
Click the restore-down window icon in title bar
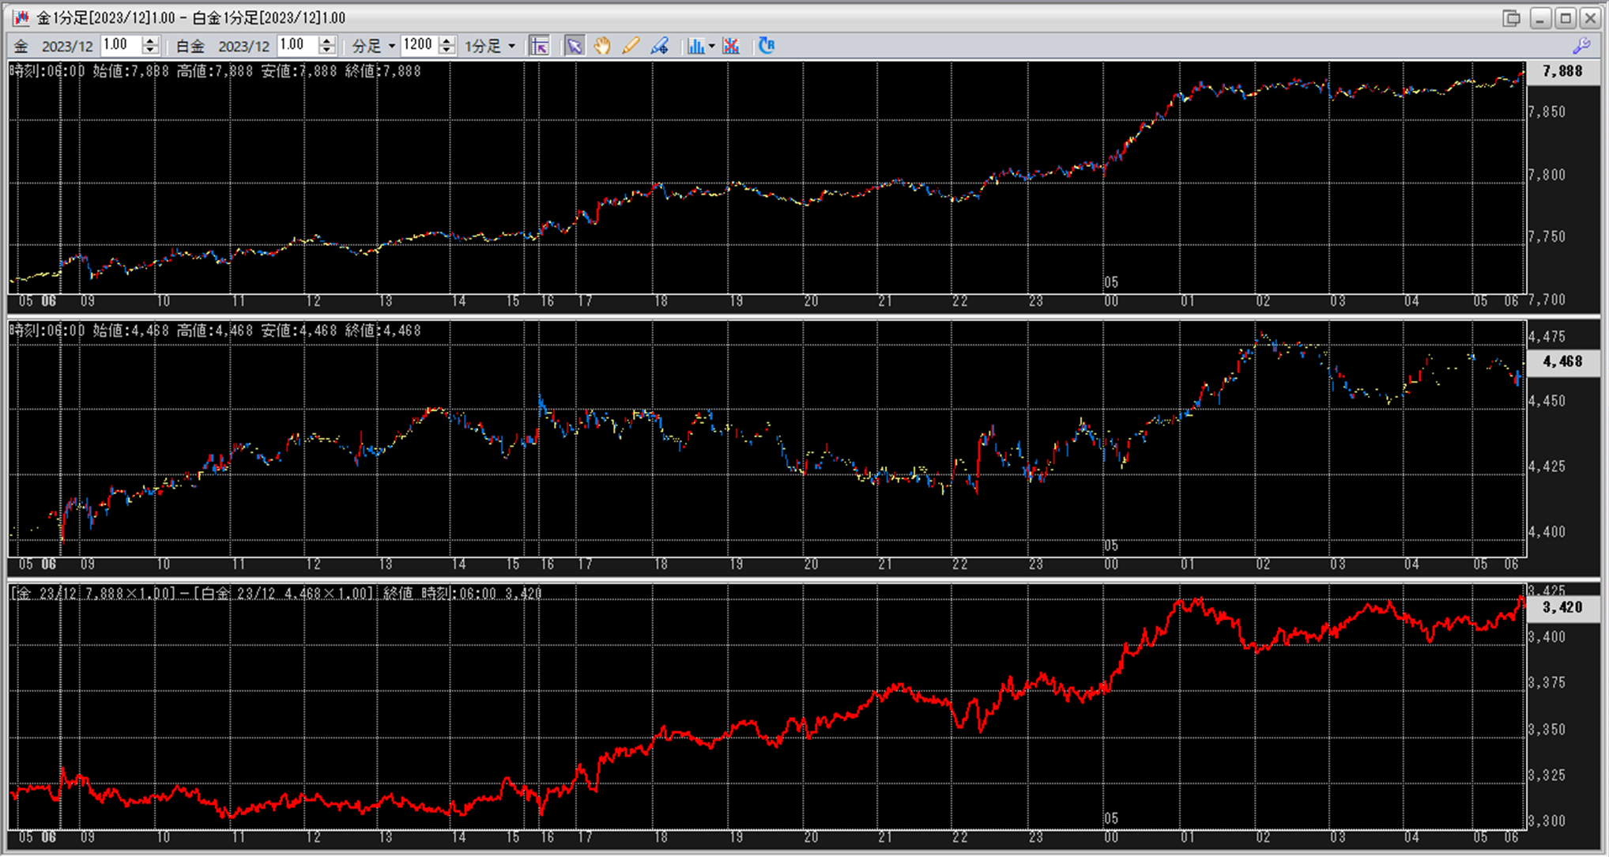pyautogui.click(x=1511, y=18)
